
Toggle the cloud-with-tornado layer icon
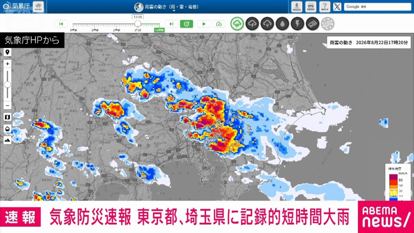pyautogui.click(x=267, y=24)
